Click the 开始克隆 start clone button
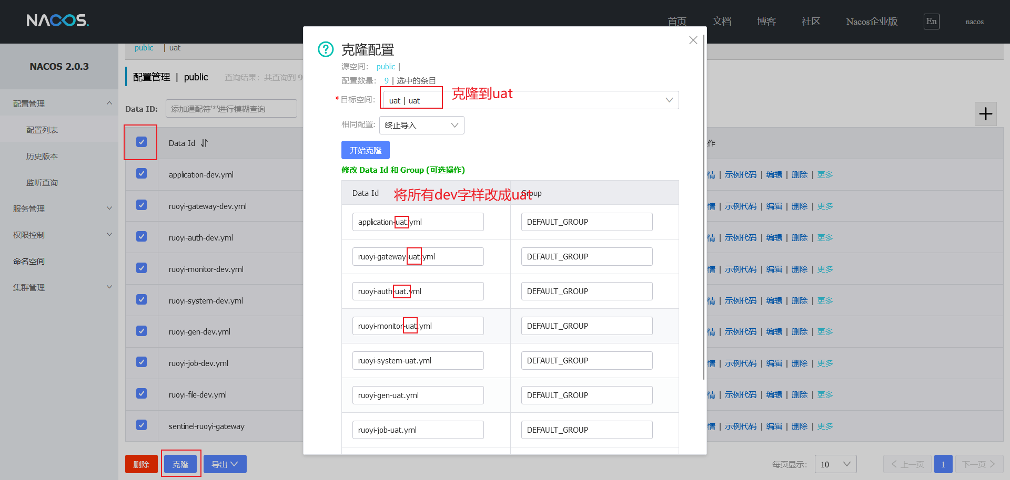This screenshot has width=1010, height=480. pyautogui.click(x=366, y=150)
